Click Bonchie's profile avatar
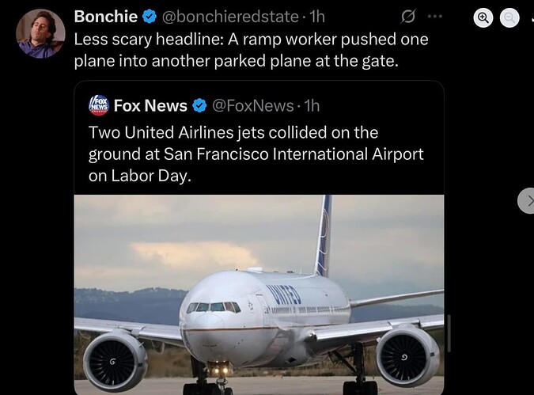Image resolution: width=534 pixels, height=395 pixels. 40,34
